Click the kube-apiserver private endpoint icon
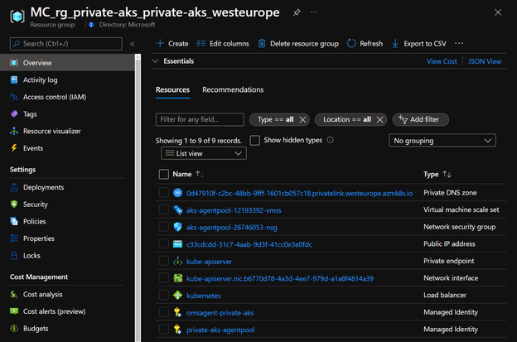517x342 pixels. (x=177, y=262)
